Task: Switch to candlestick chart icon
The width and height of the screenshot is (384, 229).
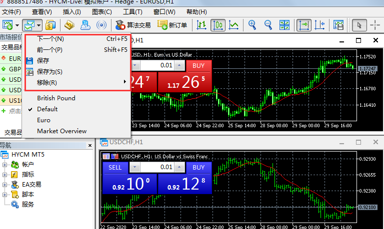Action: [217, 24]
